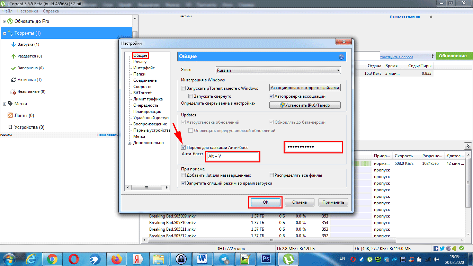This screenshot has height=266, width=473.
Task: Click the settings category list horizontal scrollbar
Action: click(147, 187)
